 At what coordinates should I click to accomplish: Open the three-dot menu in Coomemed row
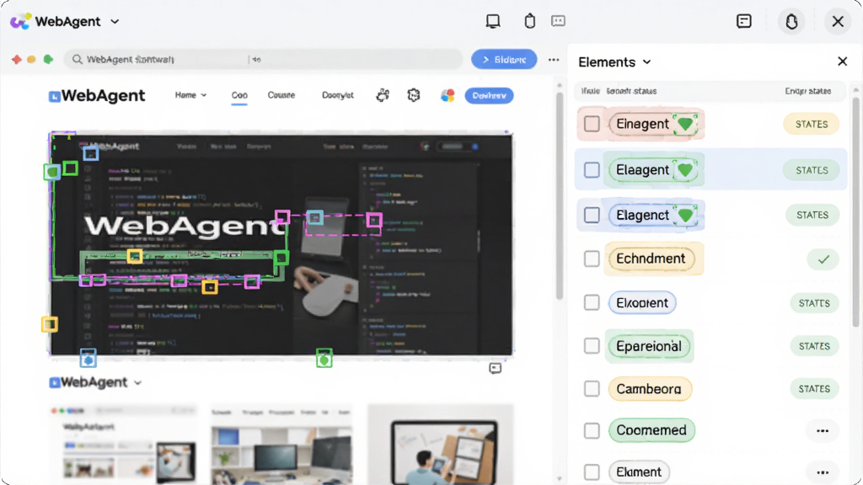[x=823, y=430]
